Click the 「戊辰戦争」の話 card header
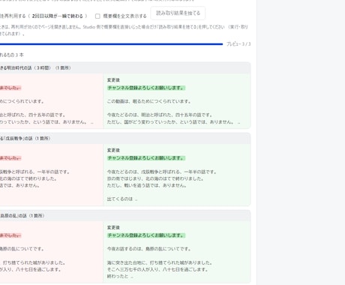 point(125,138)
